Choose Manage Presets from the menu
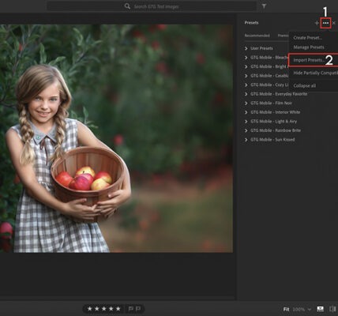 click(x=309, y=47)
